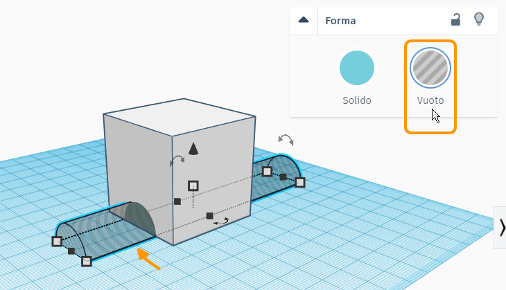Click the frontmost white corner handle, bottom-left end
The width and height of the screenshot is (506, 290).
[x=86, y=262]
